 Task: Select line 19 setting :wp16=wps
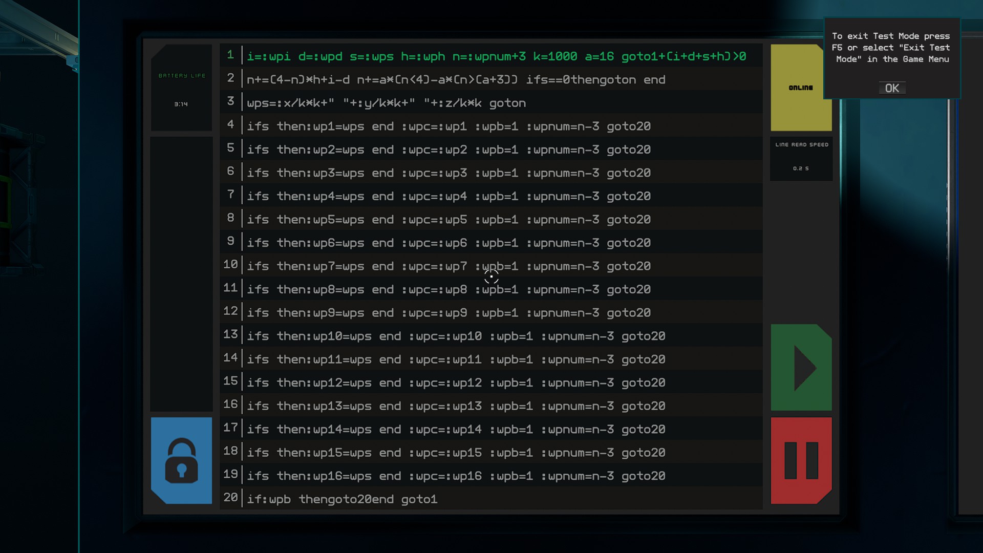click(x=456, y=476)
